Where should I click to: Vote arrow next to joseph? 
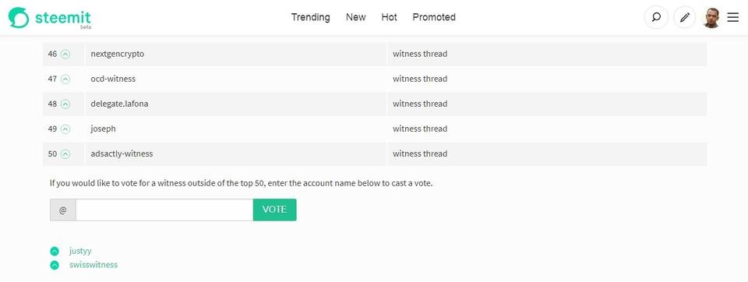coord(65,129)
